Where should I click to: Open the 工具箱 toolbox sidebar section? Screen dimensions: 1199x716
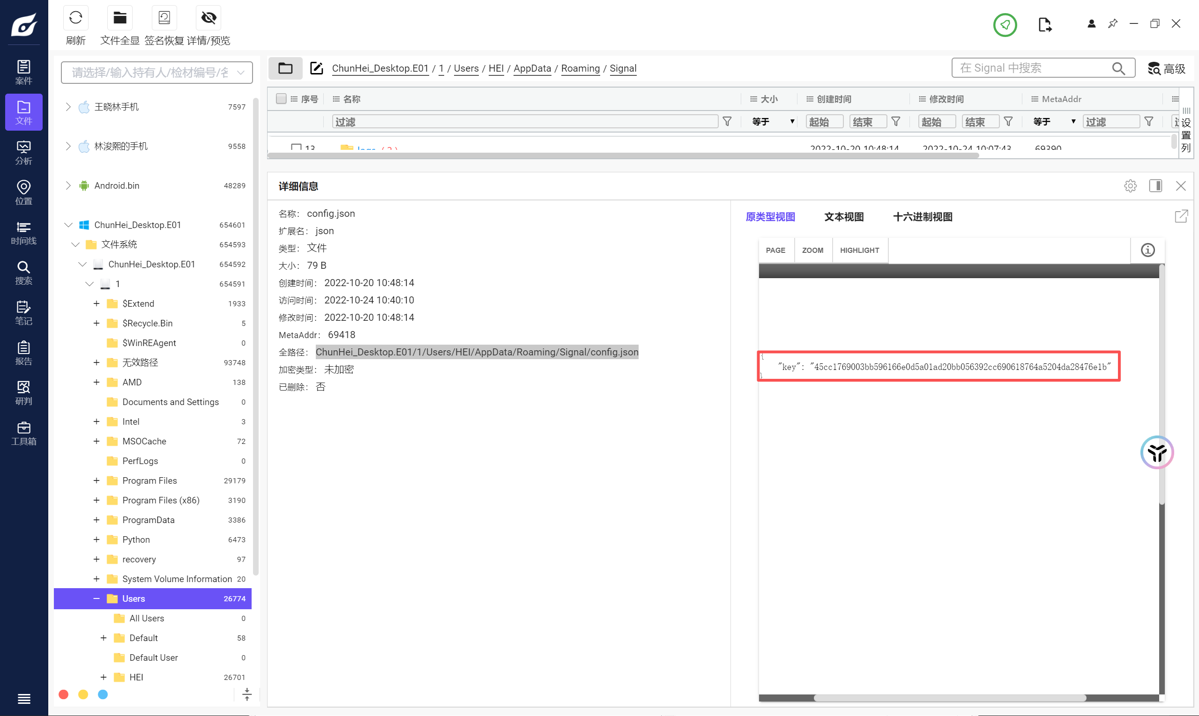[23, 433]
